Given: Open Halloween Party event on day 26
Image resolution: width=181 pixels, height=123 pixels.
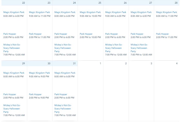Looking at the screenshot, I should click(x=114, y=48).
